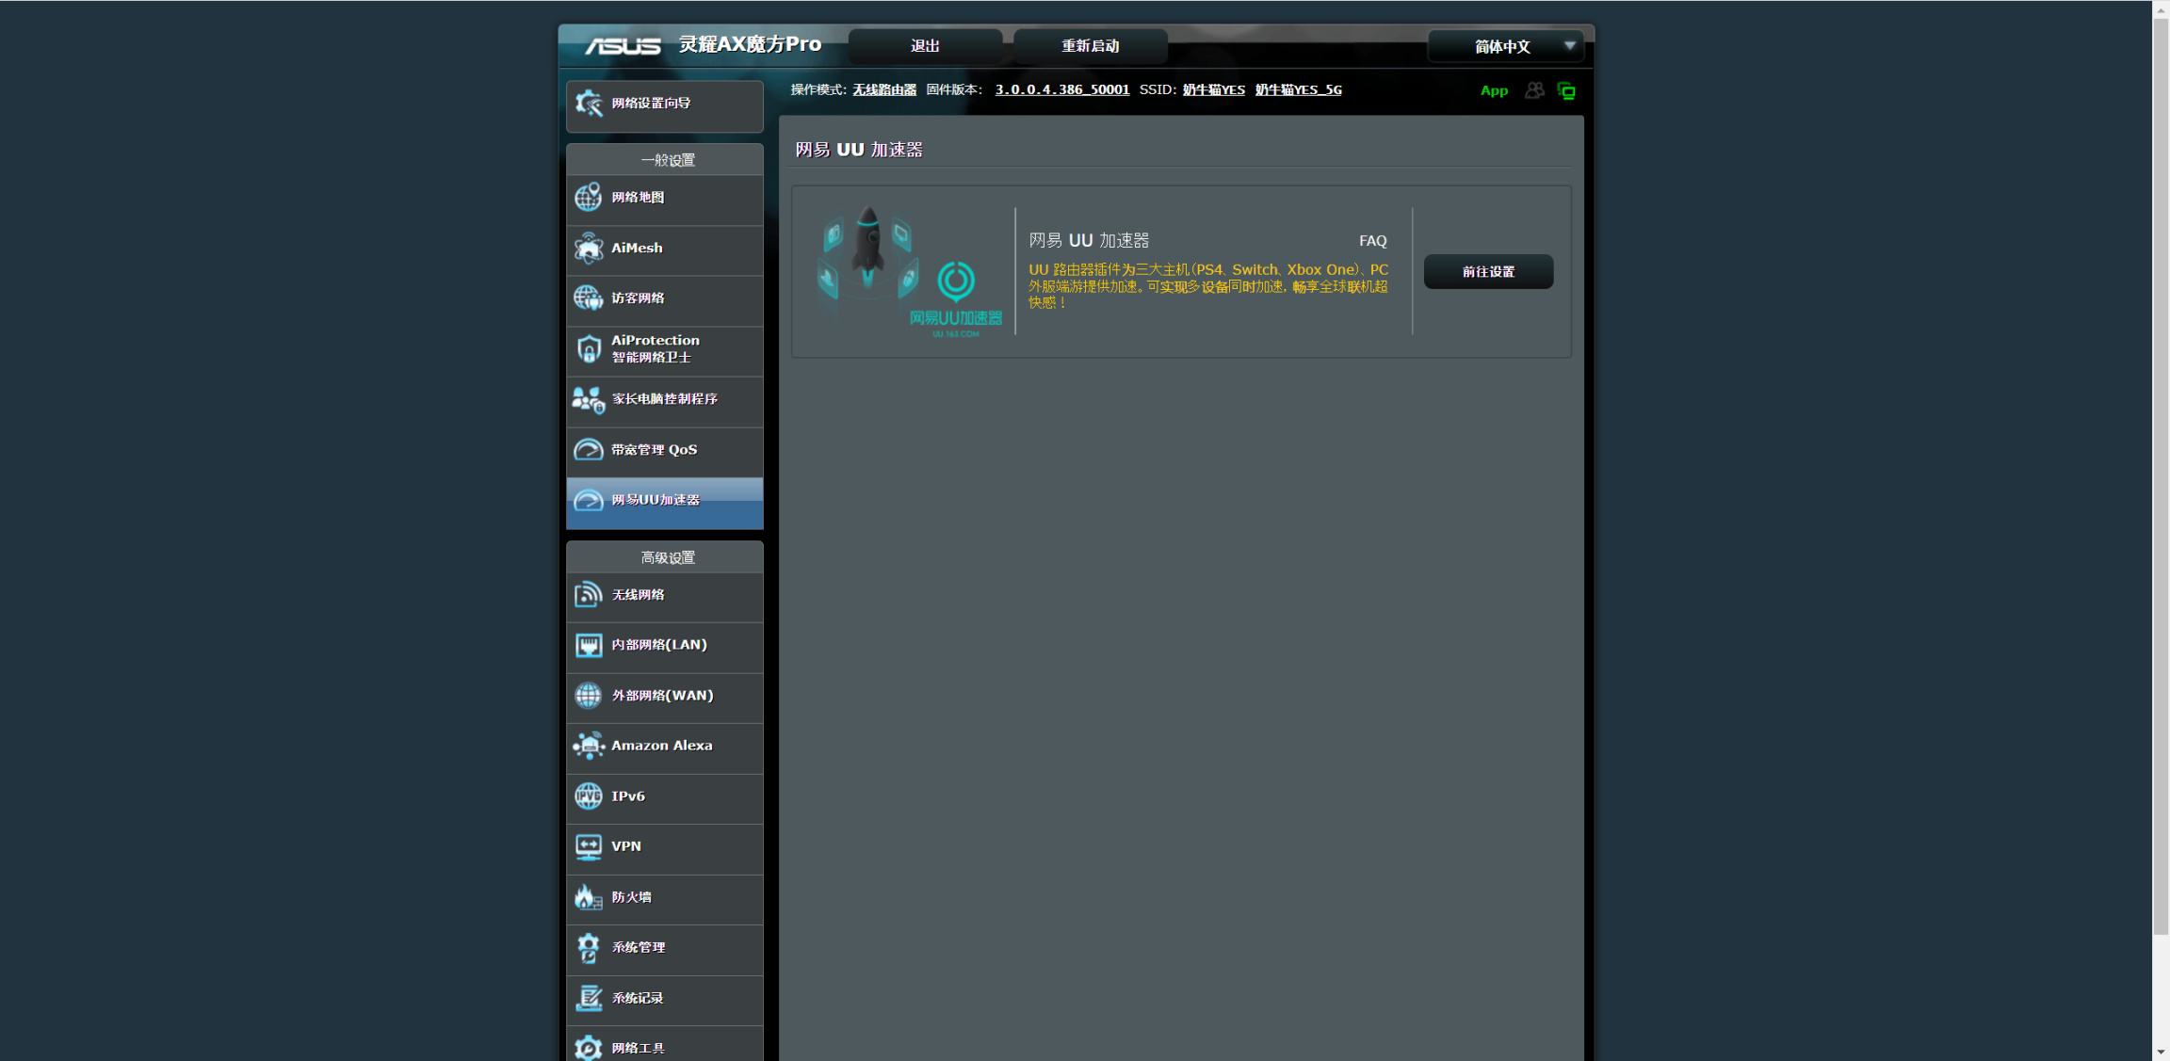Click the page vertical scrollbar
The width and height of the screenshot is (2170, 1061).
2161,471
